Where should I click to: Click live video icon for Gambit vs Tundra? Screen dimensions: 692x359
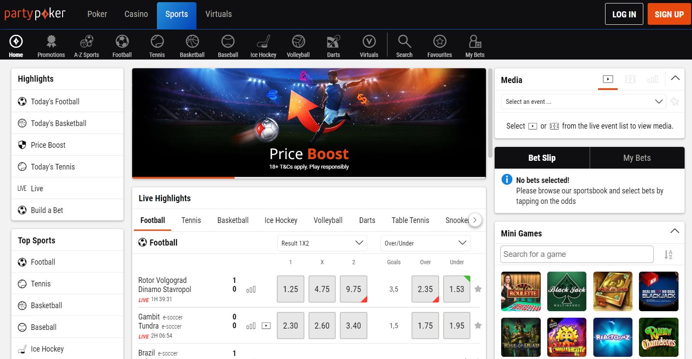click(x=266, y=326)
